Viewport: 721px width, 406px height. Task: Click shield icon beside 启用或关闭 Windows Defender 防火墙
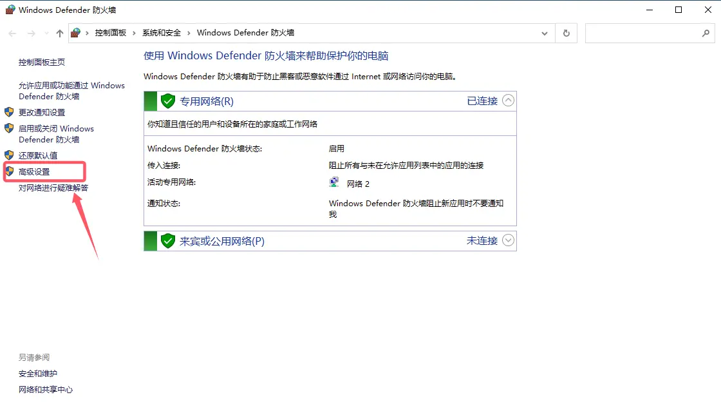9,128
